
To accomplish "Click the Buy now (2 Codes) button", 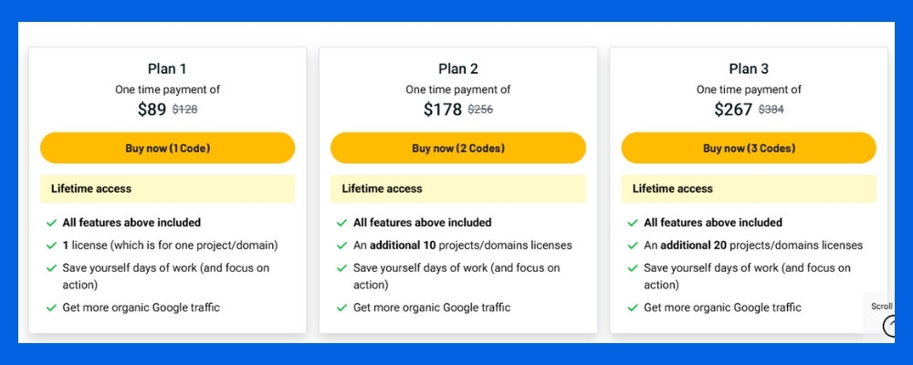I will (457, 148).
